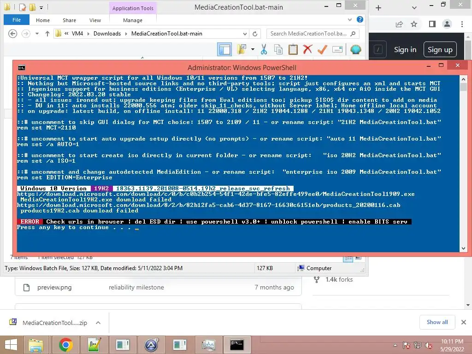The width and height of the screenshot is (472, 354).
Task: Toggle the Chrome side panel icon
Action: pyautogui.click(x=432, y=24)
